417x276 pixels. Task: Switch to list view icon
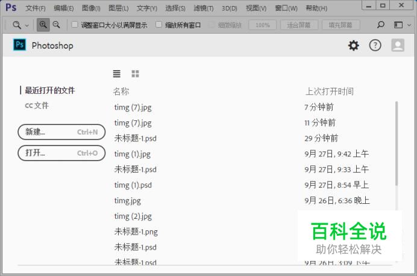117,73
